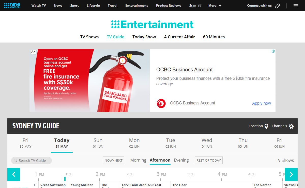
Task: Select Thu 05 Jun tab
Action: pyautogui.click(x=243, y=143)
